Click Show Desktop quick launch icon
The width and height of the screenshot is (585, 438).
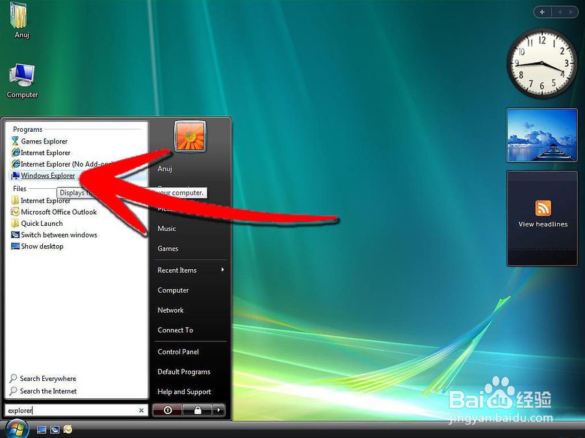42,430
